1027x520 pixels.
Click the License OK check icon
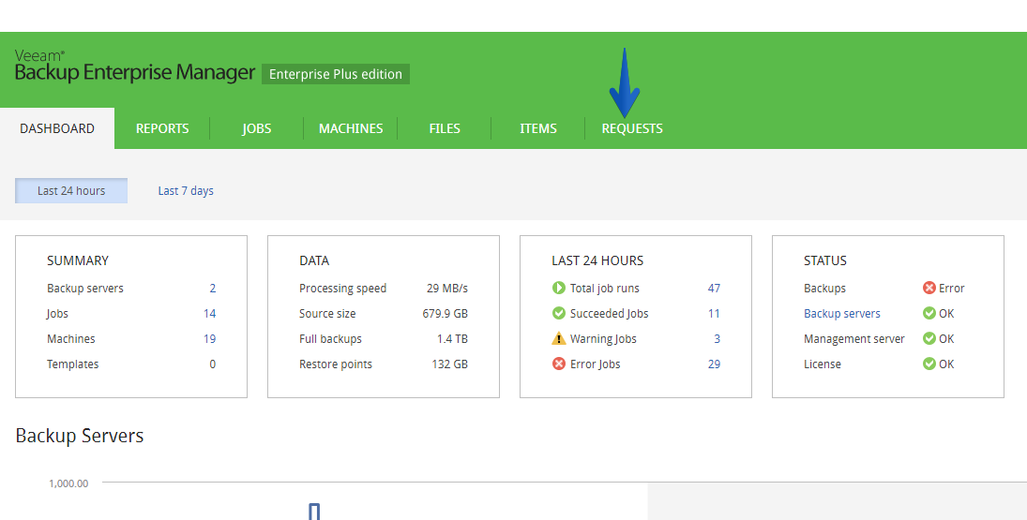929,364
